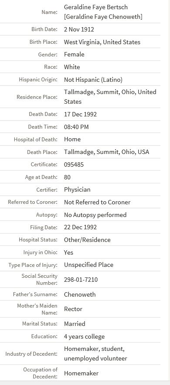
Task: Click West Virginia, United States birth place
Action: tap(102, 42)
